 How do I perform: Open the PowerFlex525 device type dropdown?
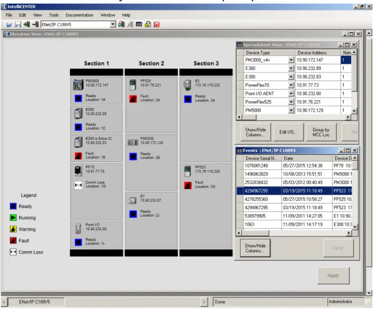tap(291, 102)
